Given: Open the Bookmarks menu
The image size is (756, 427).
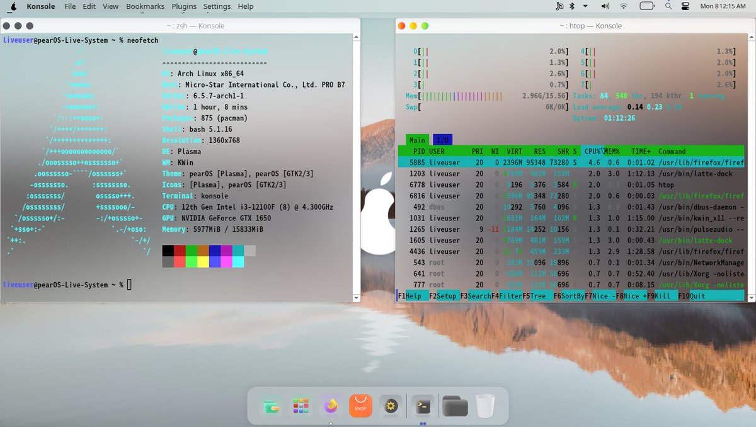Looking at the screenshot, I should (145, 6).
